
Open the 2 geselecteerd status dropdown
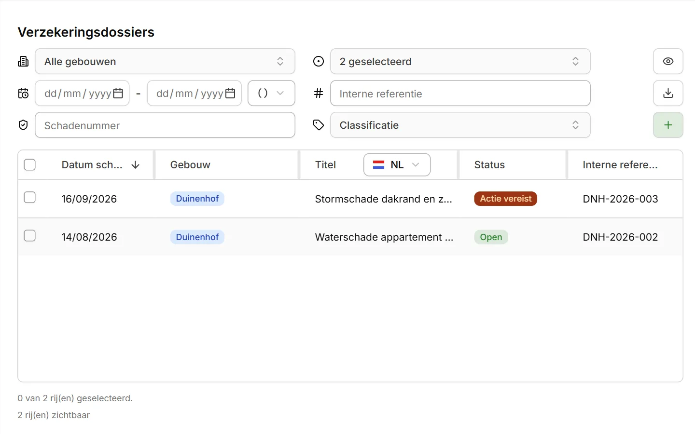[x=460, y=61]
